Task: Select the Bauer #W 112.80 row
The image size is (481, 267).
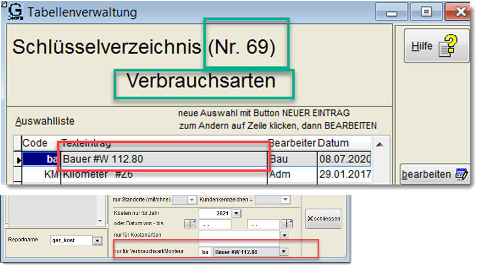Action: pyautogui.click(x=164, y=159)
